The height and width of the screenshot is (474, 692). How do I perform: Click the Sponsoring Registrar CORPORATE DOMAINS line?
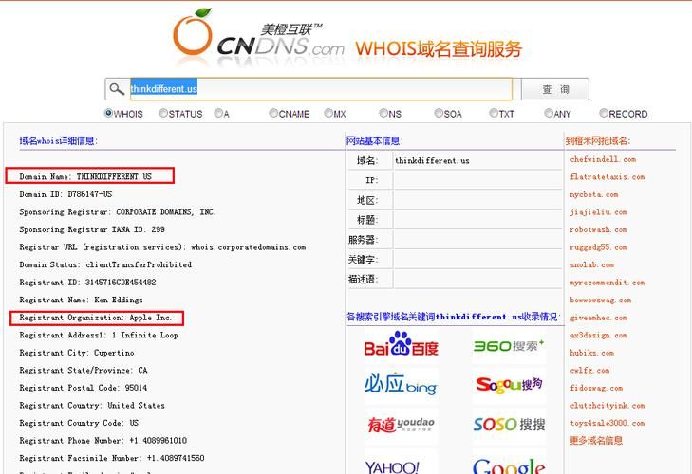[118, 212]
